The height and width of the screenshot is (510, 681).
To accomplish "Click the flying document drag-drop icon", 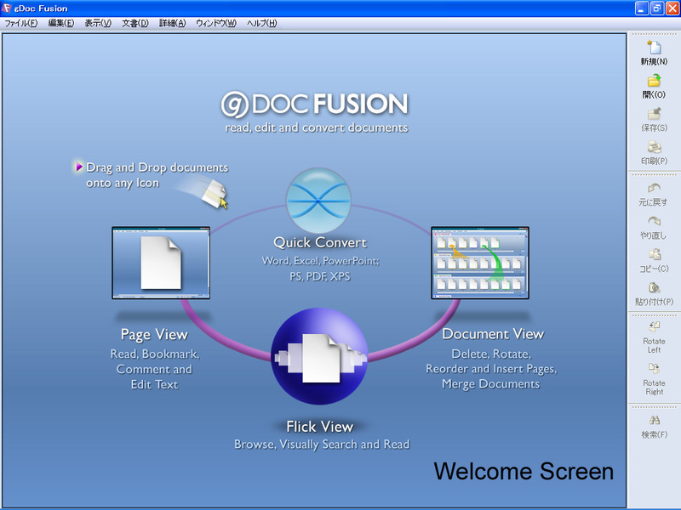I will pyautogui.click(x=215, y=195).
